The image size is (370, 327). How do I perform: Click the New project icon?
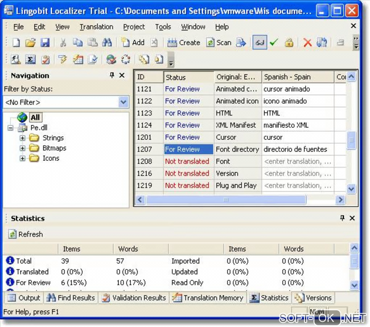(16, 43)
